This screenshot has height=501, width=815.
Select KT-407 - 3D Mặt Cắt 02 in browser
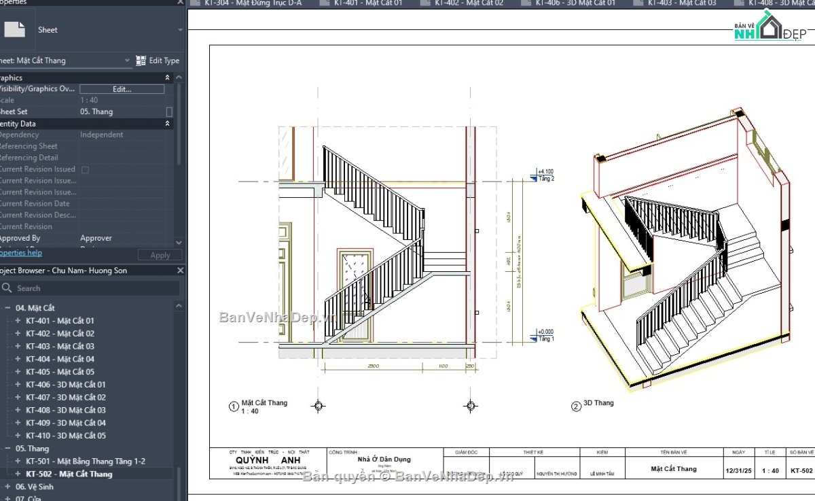pyautogui.click(x=66, y=398)
